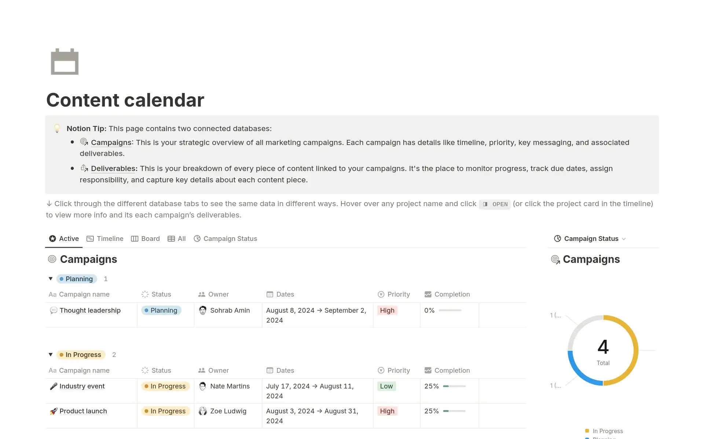
Task: Click the donut chart showing 4 total
Action: click(603, 350)
